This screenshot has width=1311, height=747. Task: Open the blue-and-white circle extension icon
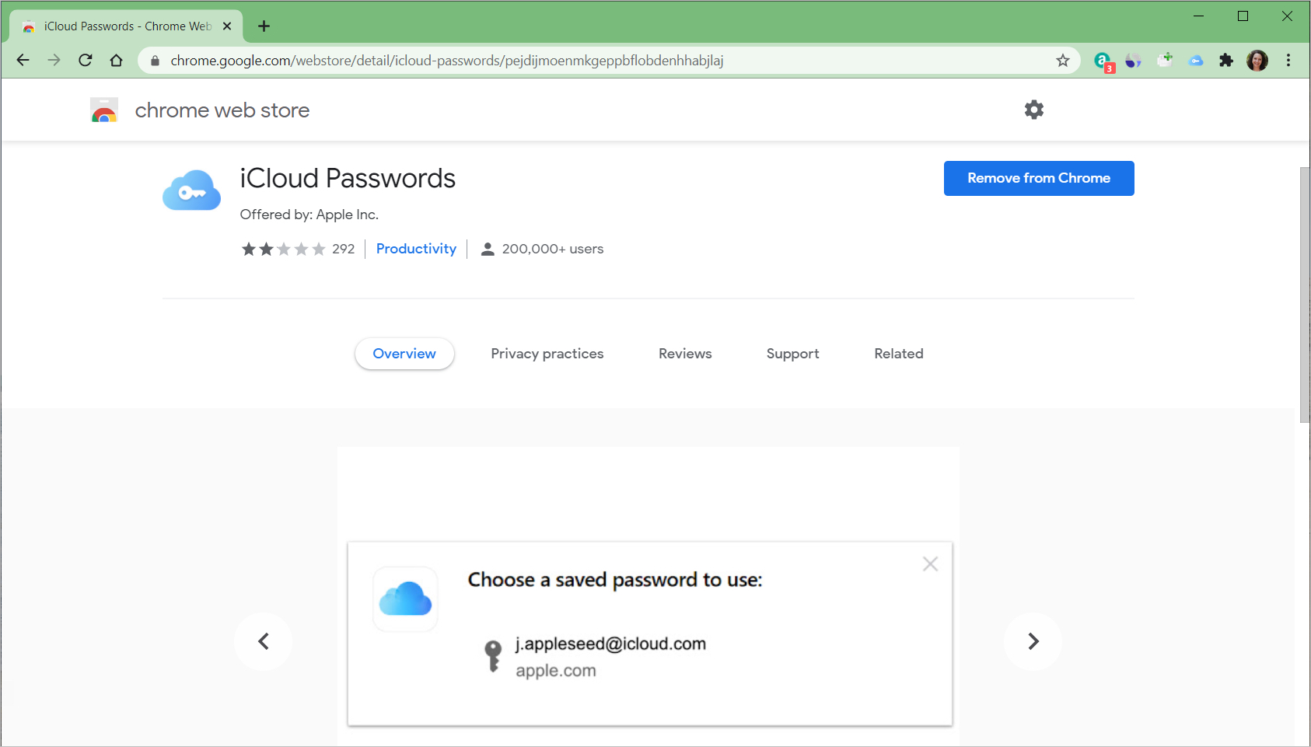(1134, 61)
